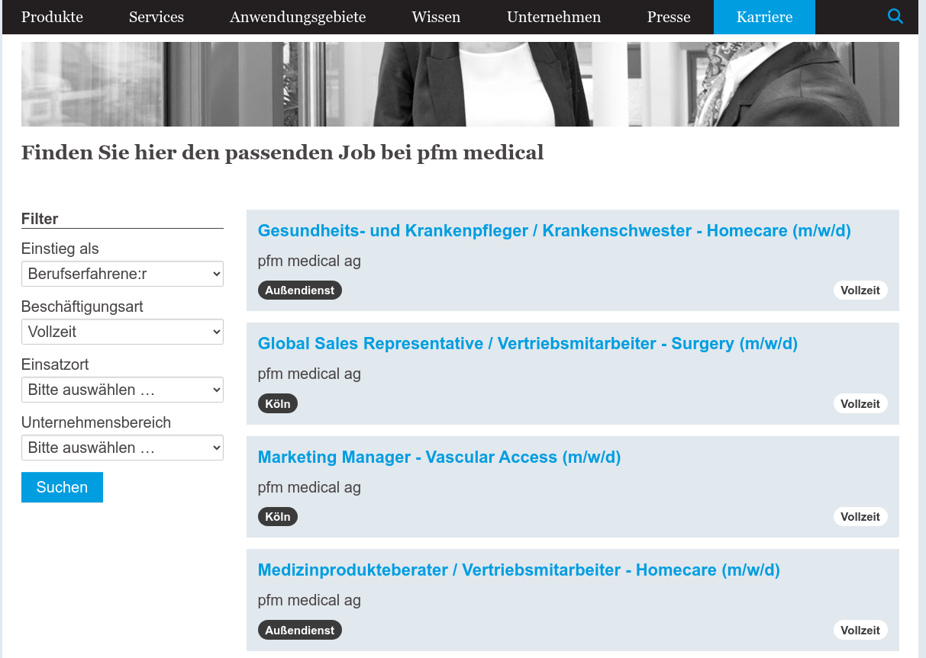Open the Krankenpfleger / Krankenschwester Homecare job posting

click(x=555, y=230)
